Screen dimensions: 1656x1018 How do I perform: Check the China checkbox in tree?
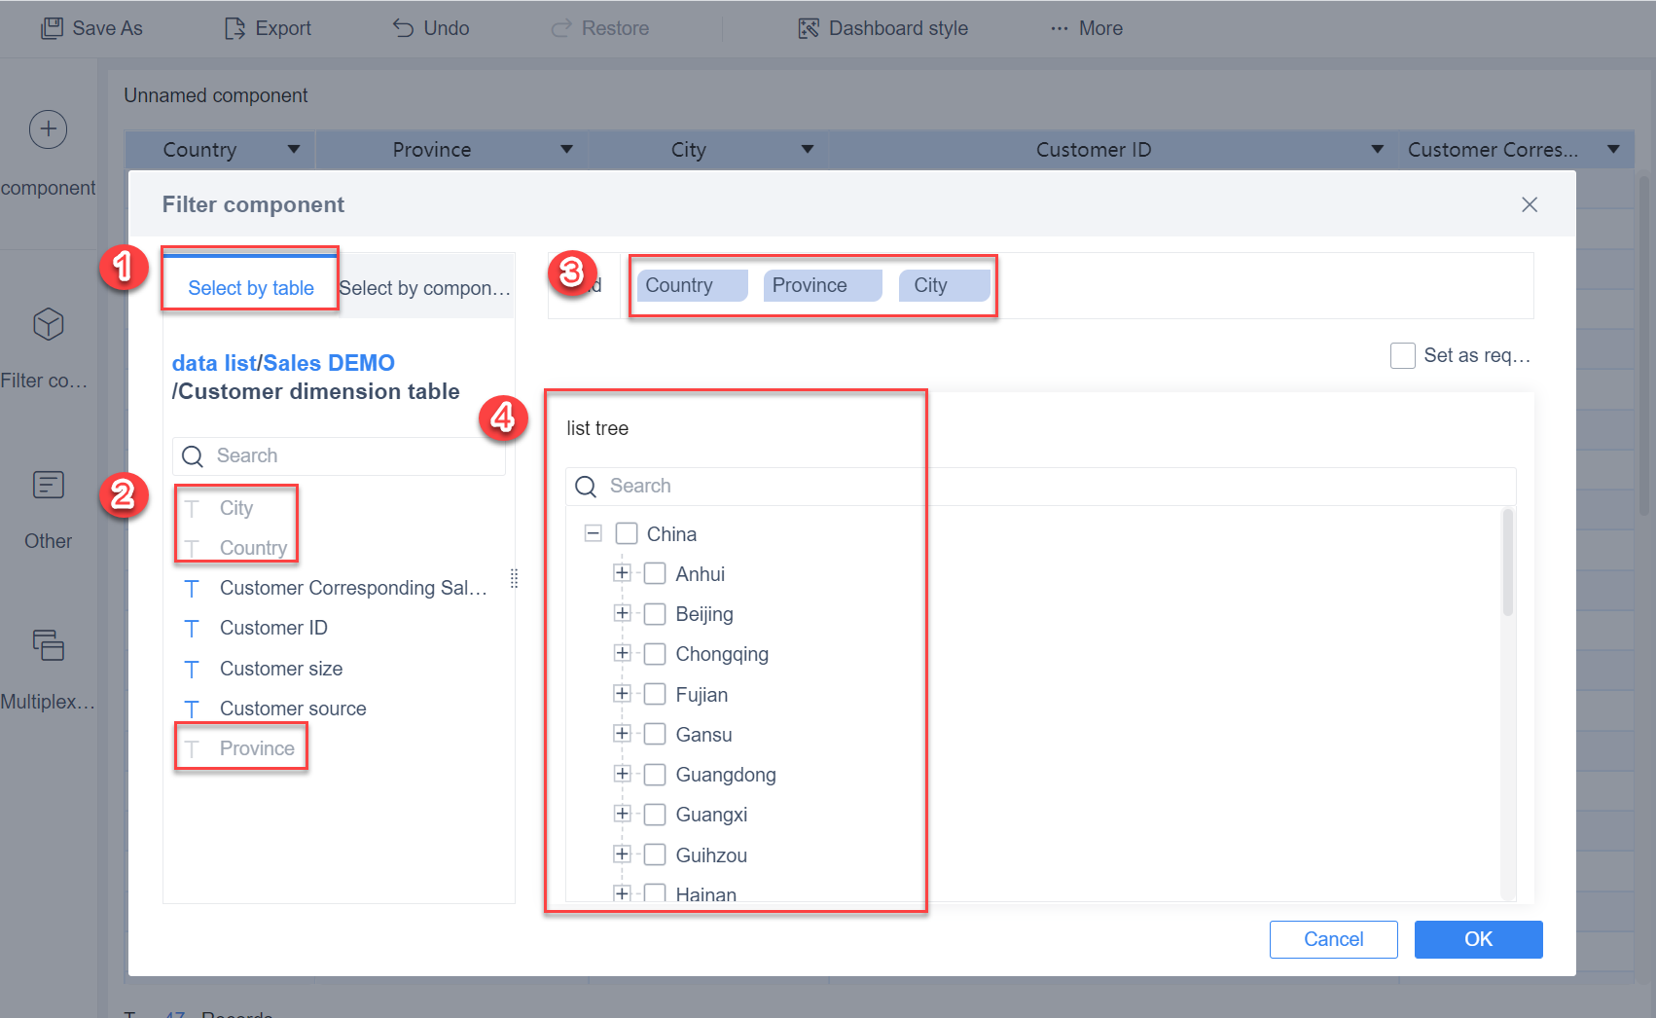point(627,533)
